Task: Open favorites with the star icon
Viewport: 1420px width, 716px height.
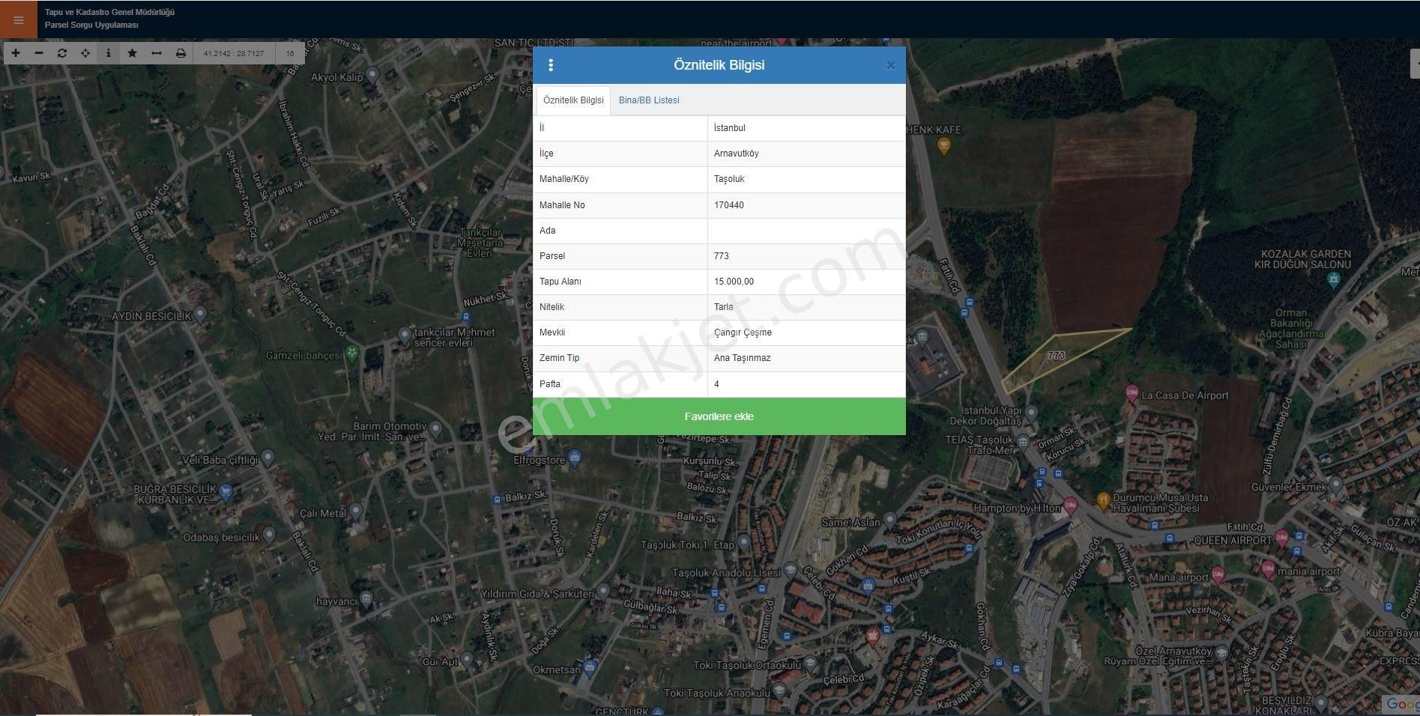Action: coord(133,53)
